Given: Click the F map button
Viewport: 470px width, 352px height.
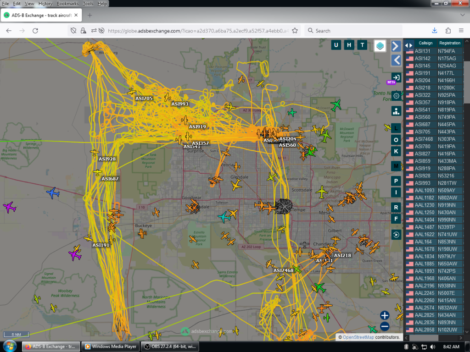Looking at the screenshot, I should [396, 219].
